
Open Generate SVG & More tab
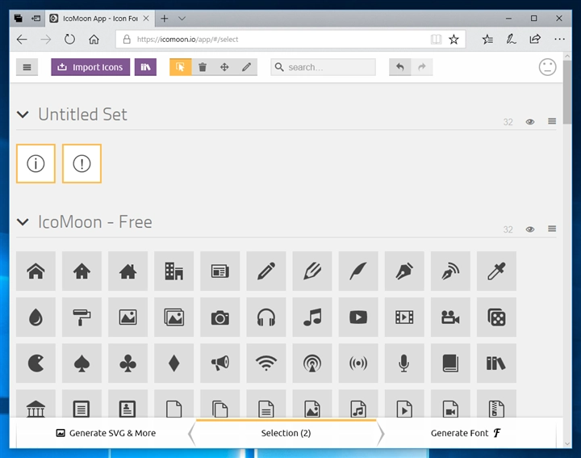click(106, 433)
